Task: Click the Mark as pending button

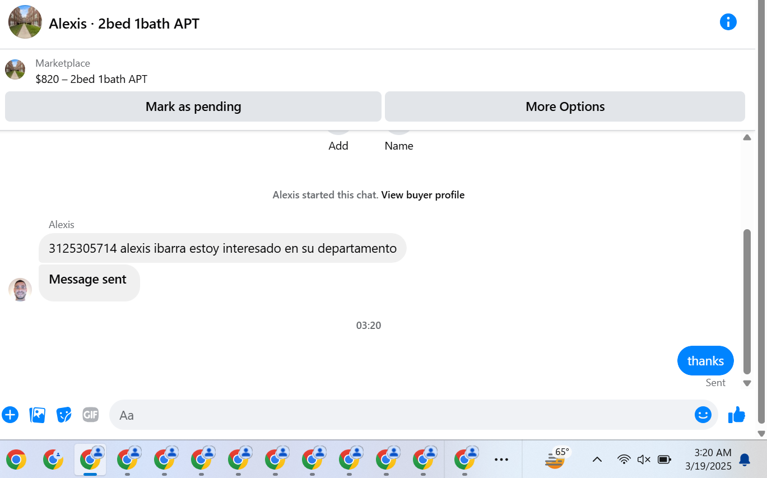Action: pos(193,106)
